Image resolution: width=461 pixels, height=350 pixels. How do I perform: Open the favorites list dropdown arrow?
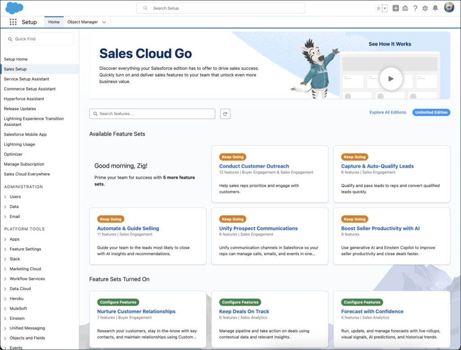pos(385,8)
